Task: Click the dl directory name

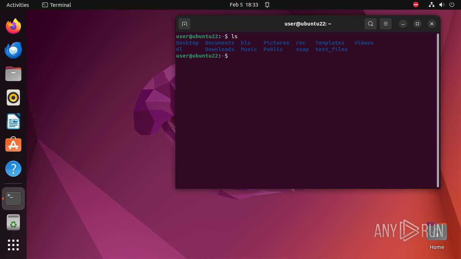Action: click(179, 49)
